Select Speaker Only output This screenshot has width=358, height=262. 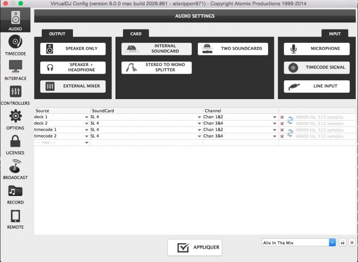click(73, 49)
